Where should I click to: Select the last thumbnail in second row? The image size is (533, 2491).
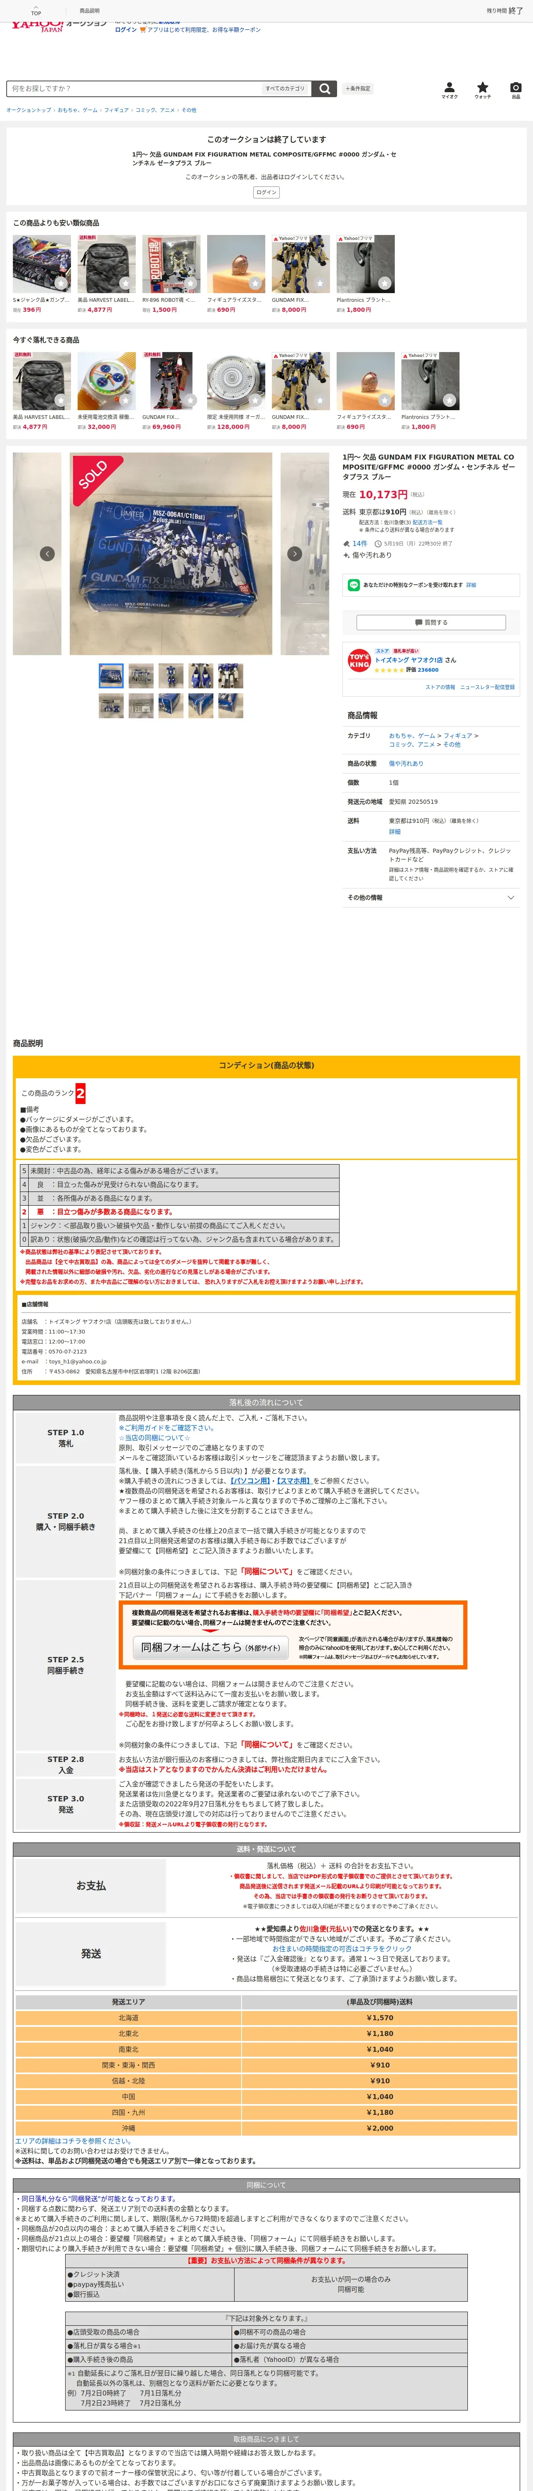click(x=230, y=706)
